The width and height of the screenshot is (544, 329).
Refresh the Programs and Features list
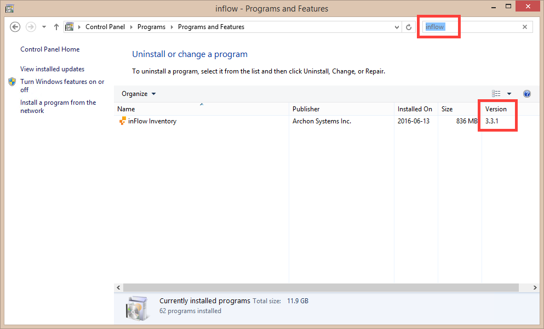409,27
